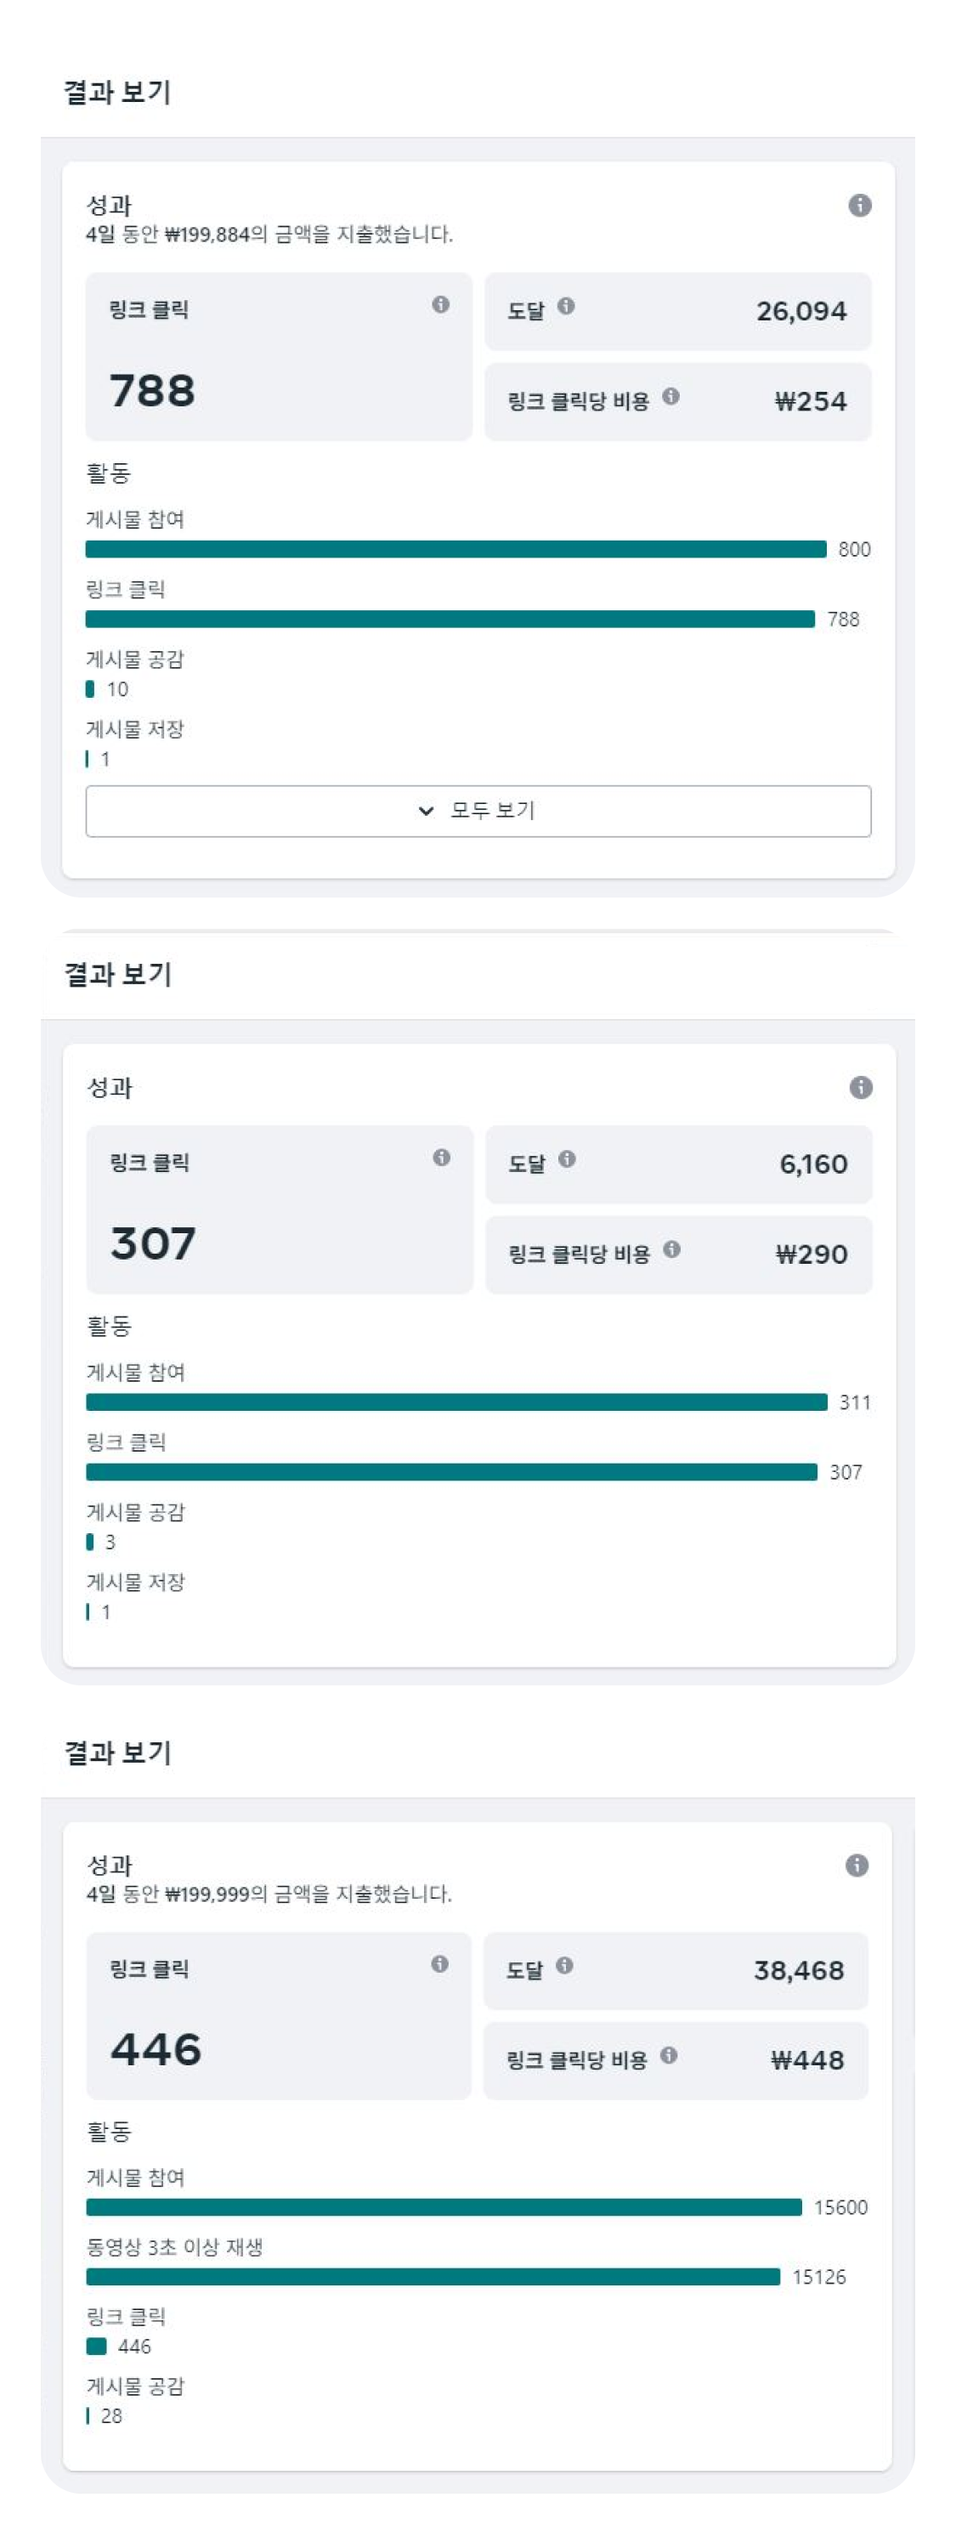Click the chevron arrow in 모두 보기 button
Screen dimensions: 956x2537
[427, 811]
